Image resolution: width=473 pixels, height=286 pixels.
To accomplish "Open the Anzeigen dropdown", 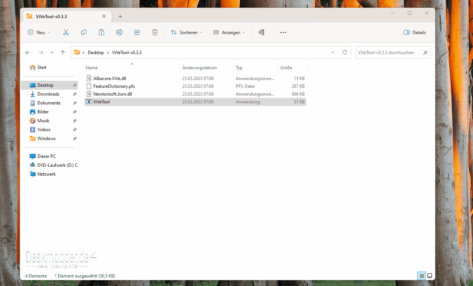I will [229, 32].
